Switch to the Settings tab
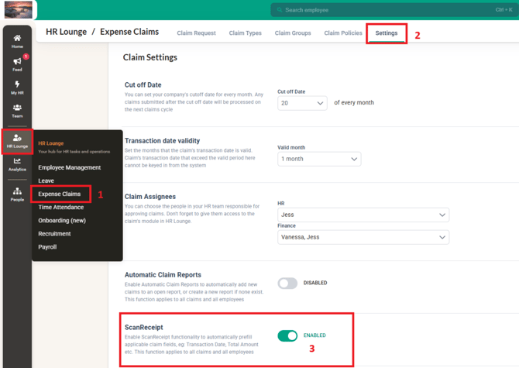The width and height of the screenshot is (519, 368). click(387, 33)
